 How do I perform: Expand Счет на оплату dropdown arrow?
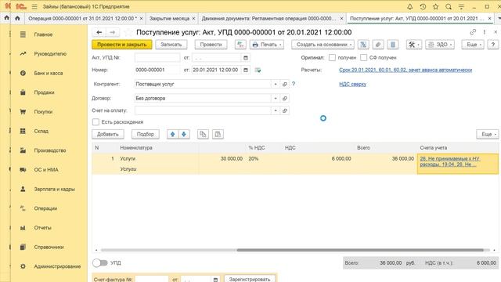click(276, 110)
